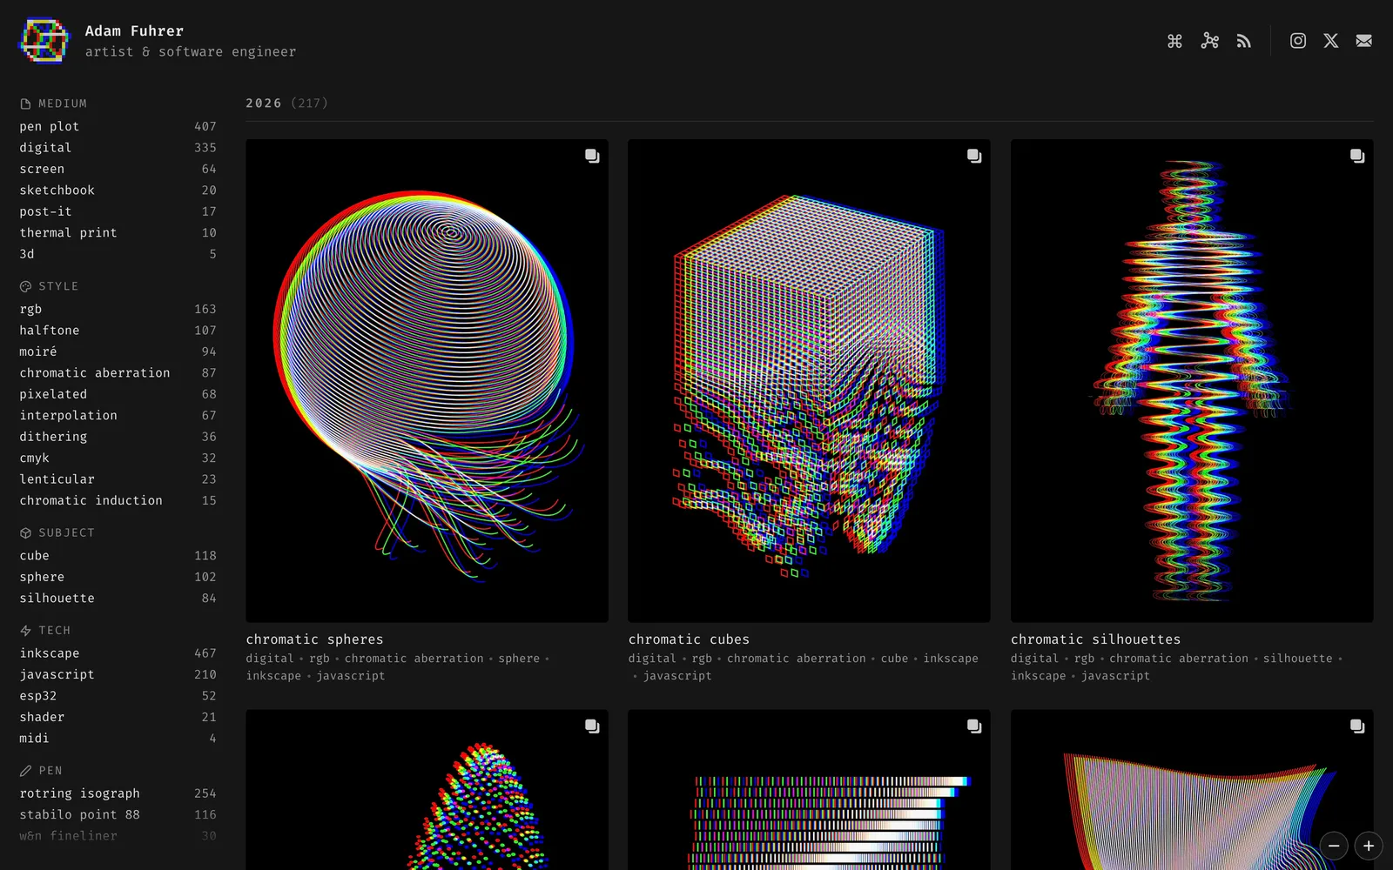Click the "chromatic cubes" title
Image resolution: width=1393 pixels, height=870 pixels.
(689, 639)
